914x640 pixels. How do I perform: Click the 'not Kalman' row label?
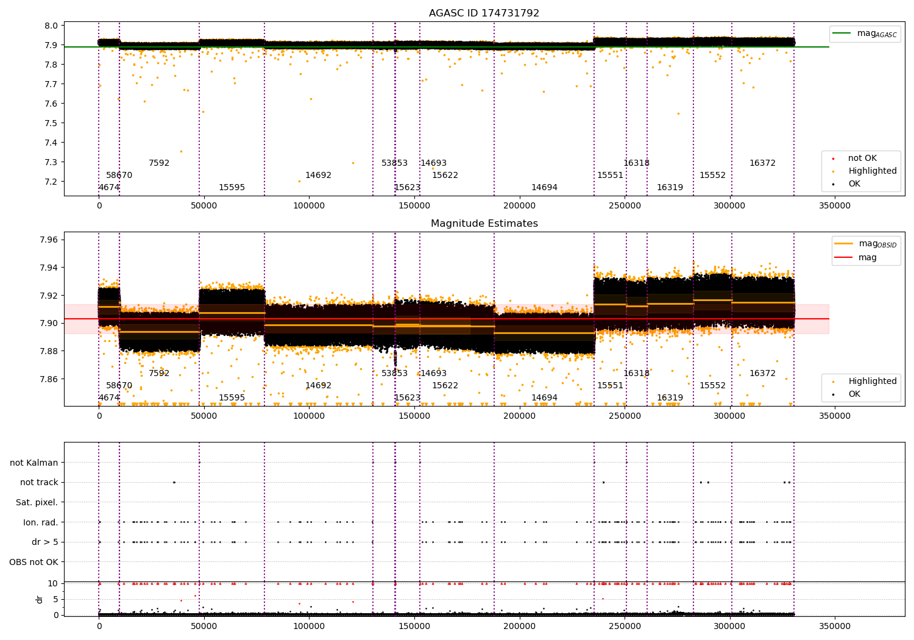(x=34, y=463)
